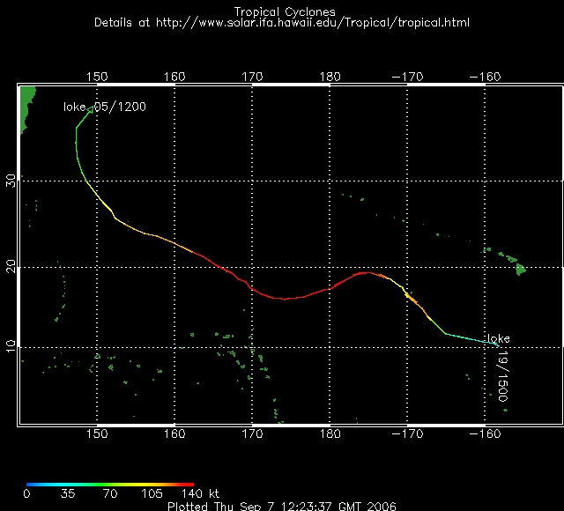Click the Tropical Cyclones title text
This screenshot has height=511, width=564.
[281, 11]
